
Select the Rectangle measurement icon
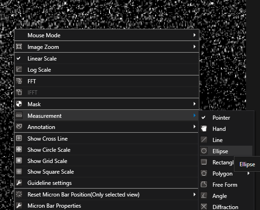point(204,162)
